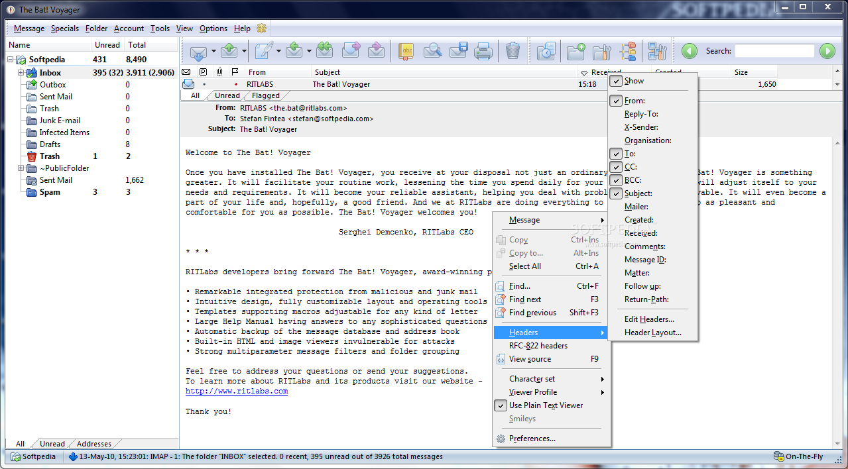848x469 pixels.
Task: Sort by the attachment paperclip column
Action: pyautogui.click(x=219, y=72)
